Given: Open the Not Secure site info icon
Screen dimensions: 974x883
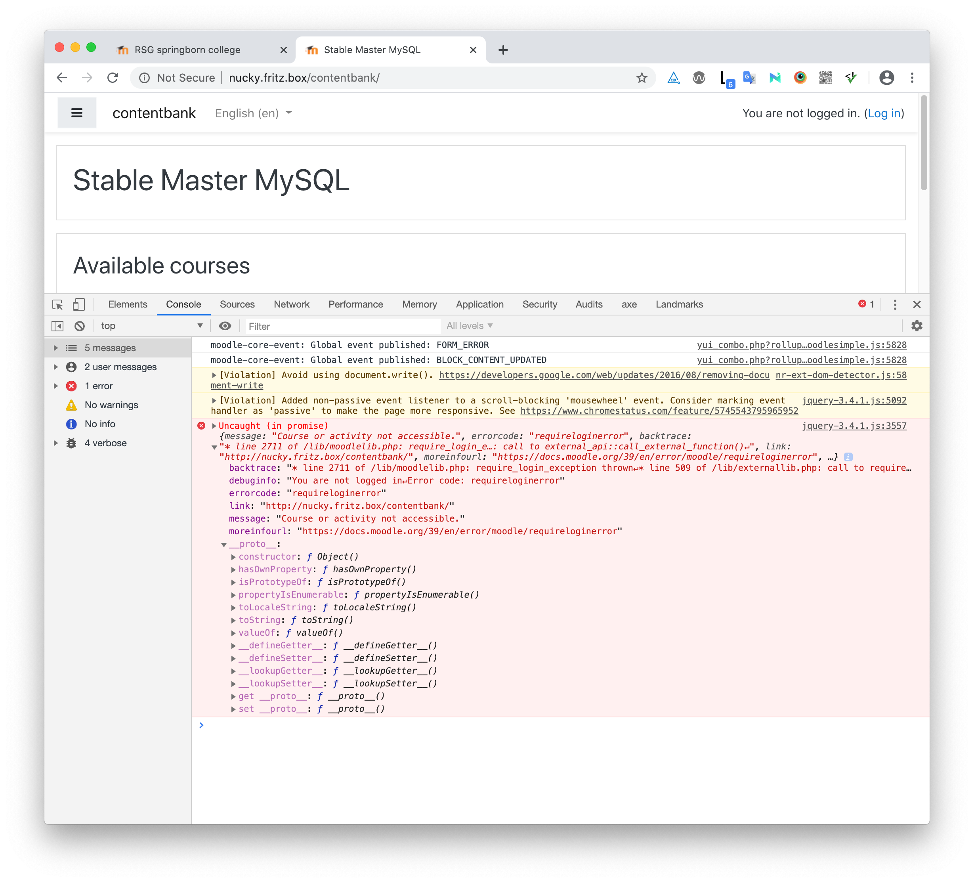Looking at the screenshot, I should 144,78.
